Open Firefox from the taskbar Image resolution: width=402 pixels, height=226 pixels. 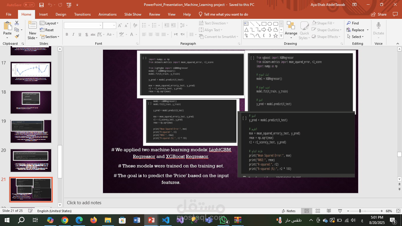pos(94,220)
